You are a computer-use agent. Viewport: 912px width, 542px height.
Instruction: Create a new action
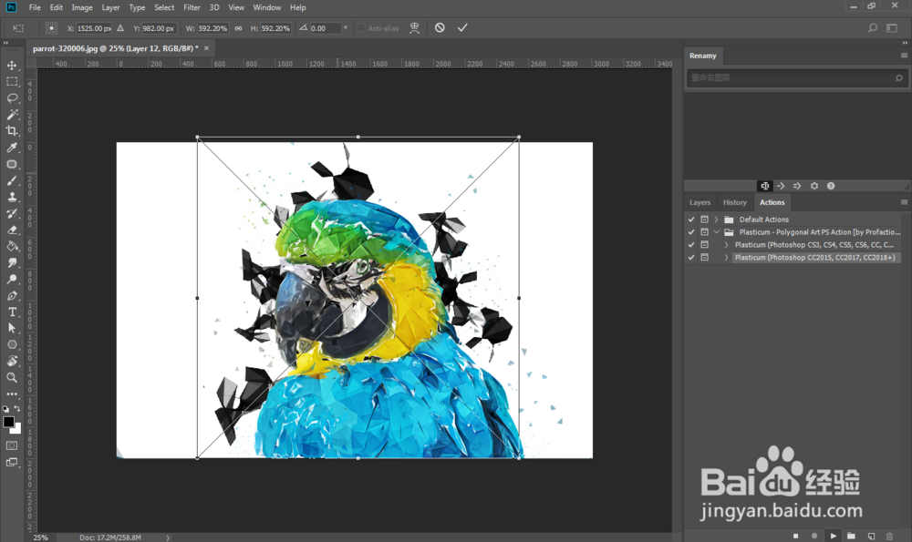click(x=871, y=536)
